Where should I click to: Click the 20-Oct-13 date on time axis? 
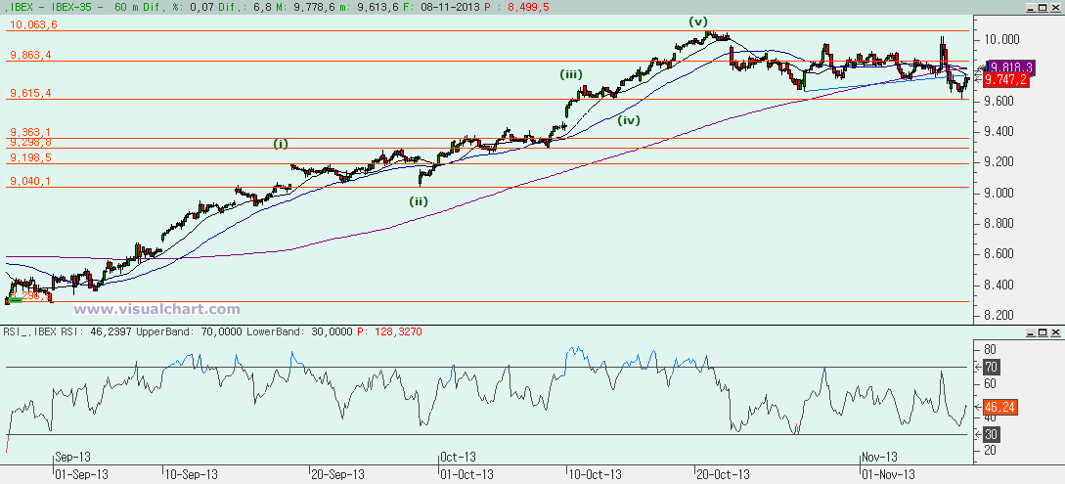point(722,473)
